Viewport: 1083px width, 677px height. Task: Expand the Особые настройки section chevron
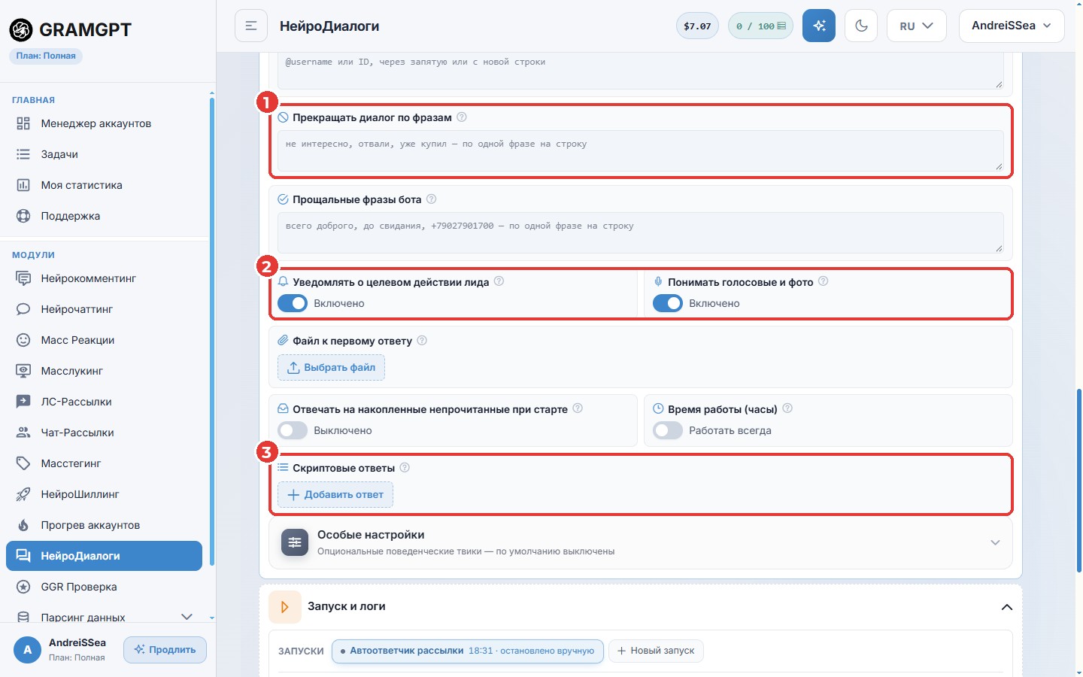click(995, 543)
